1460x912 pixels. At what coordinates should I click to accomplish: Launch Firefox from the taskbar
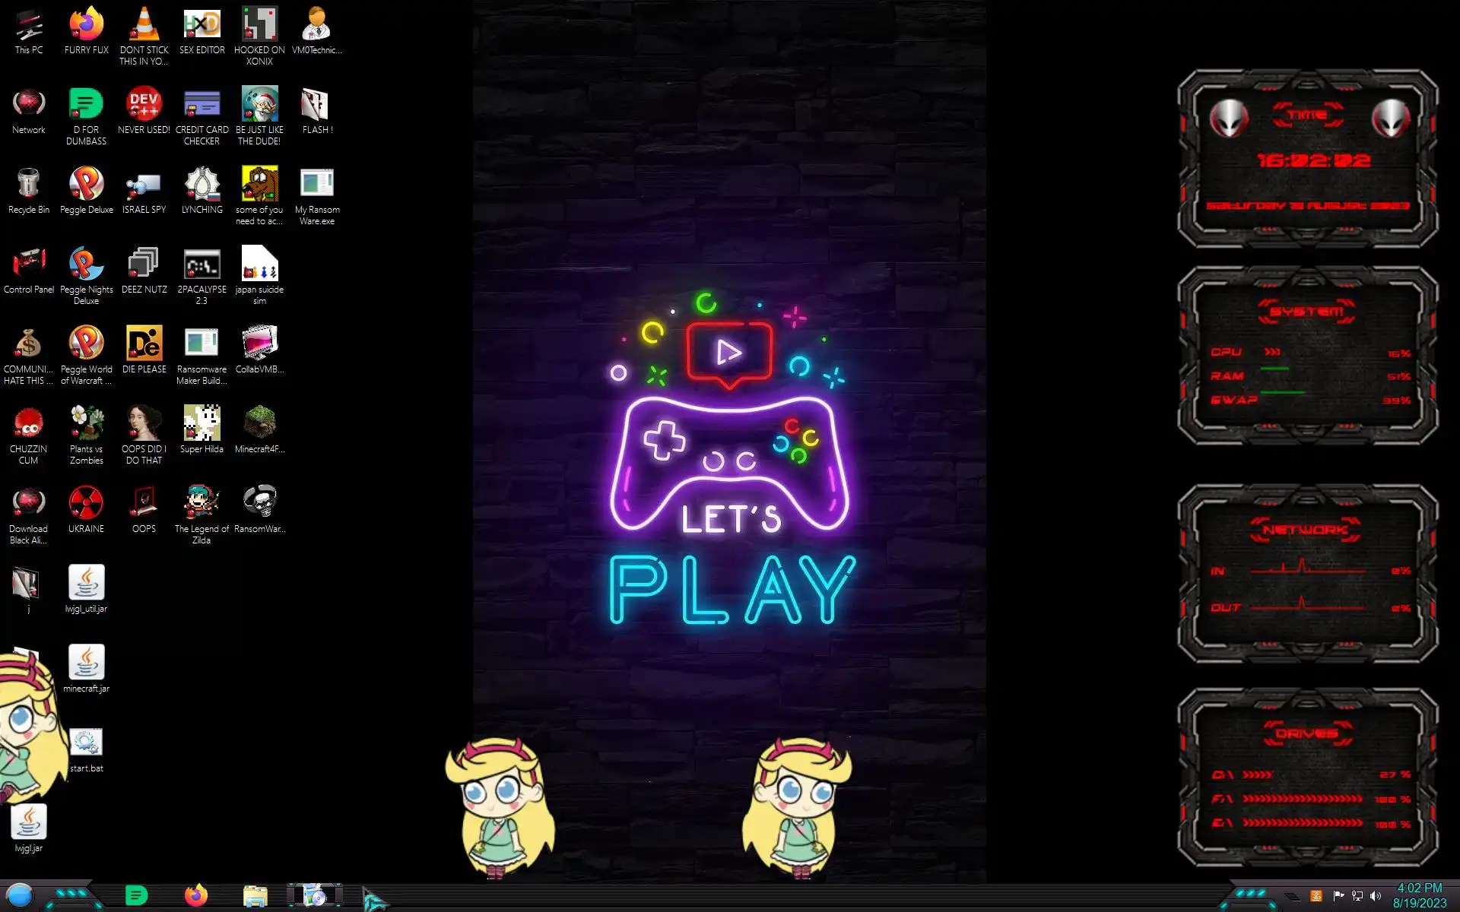196,895
